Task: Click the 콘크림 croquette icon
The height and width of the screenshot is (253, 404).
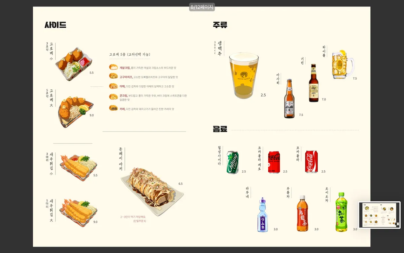Action: pyautogui.click(x=113, y=97)
